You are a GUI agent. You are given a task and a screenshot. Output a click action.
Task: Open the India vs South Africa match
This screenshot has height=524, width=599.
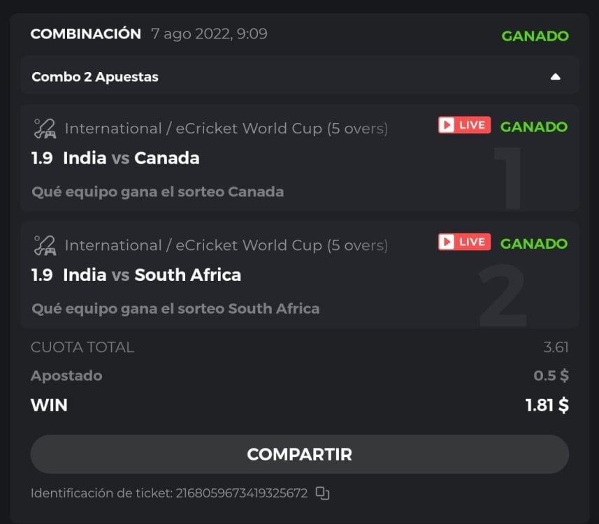click(x=152, y=275)
